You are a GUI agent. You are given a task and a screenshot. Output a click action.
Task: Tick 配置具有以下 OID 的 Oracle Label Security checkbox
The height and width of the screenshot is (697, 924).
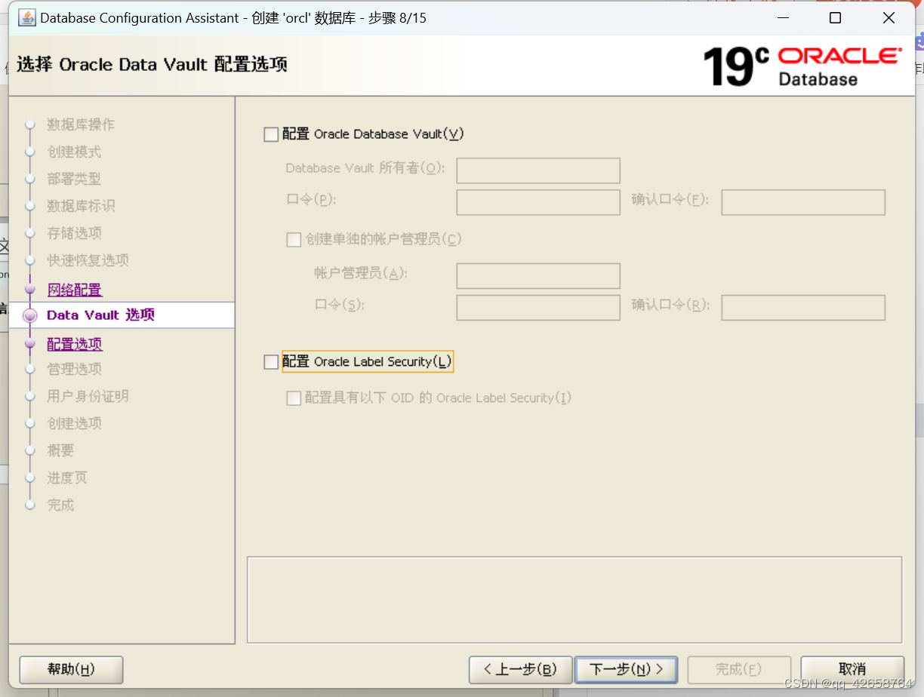pos(294,398)
